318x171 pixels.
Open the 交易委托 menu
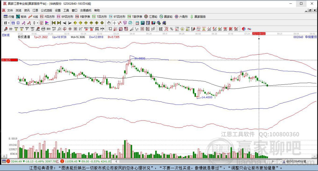pos(86,10)
